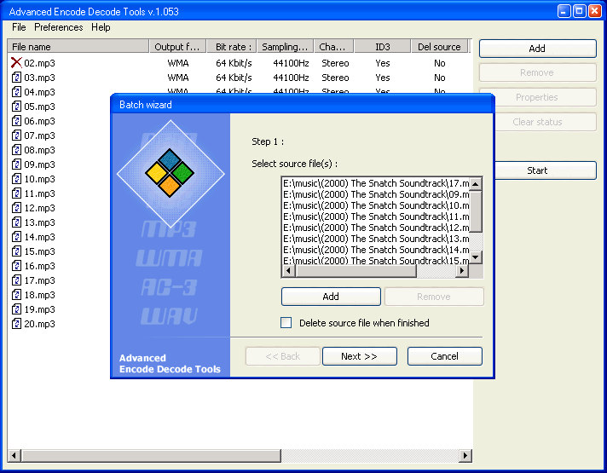Image resolution: width=607 pixels, height=473 pixels.
Task: Click the 64 Kbit/s cell of 02.mp3
Action: click(x=234, y=63)
